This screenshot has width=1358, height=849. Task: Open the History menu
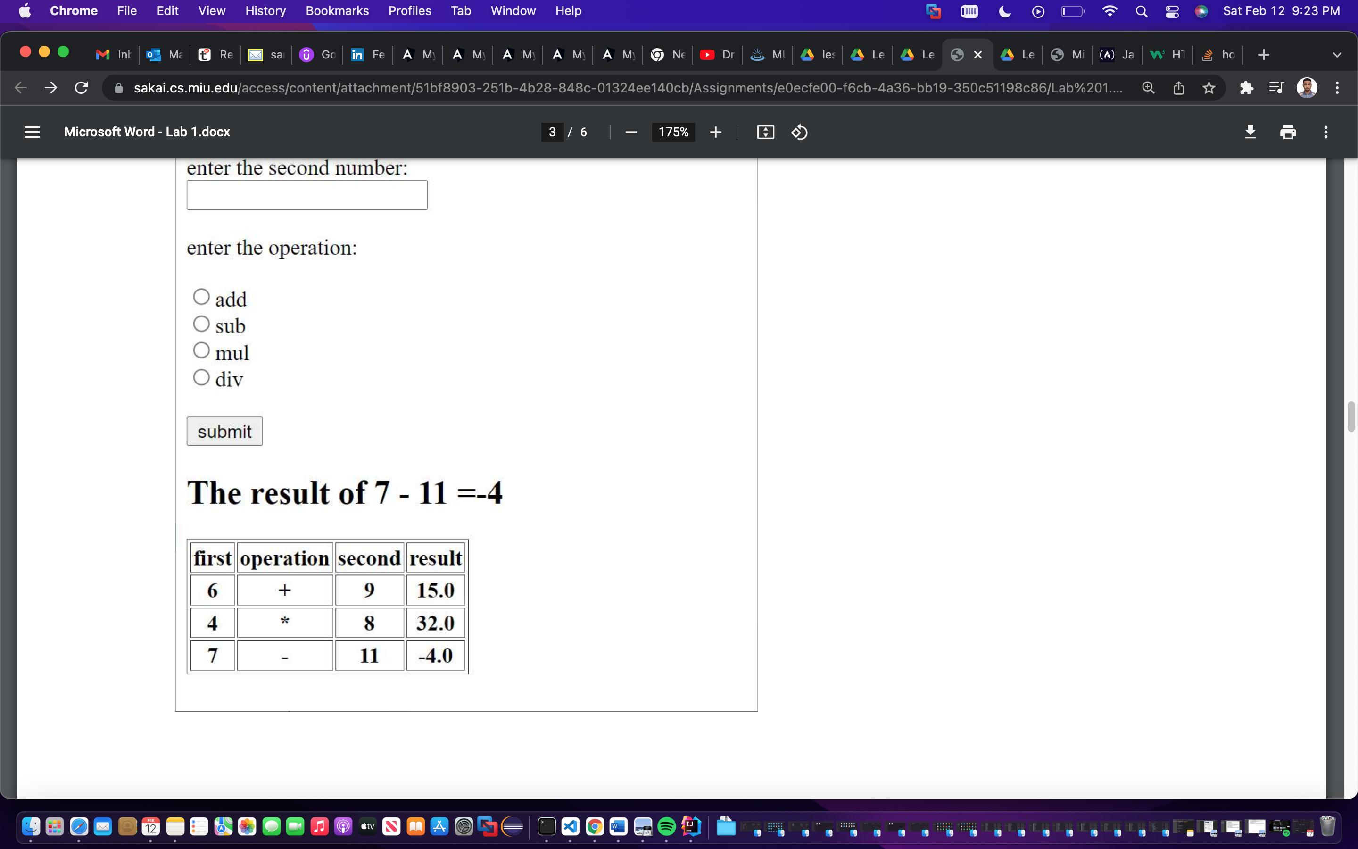coord(265,11)
